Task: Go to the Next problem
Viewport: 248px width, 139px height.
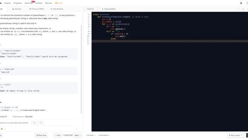Action: (x=77, y=135)
